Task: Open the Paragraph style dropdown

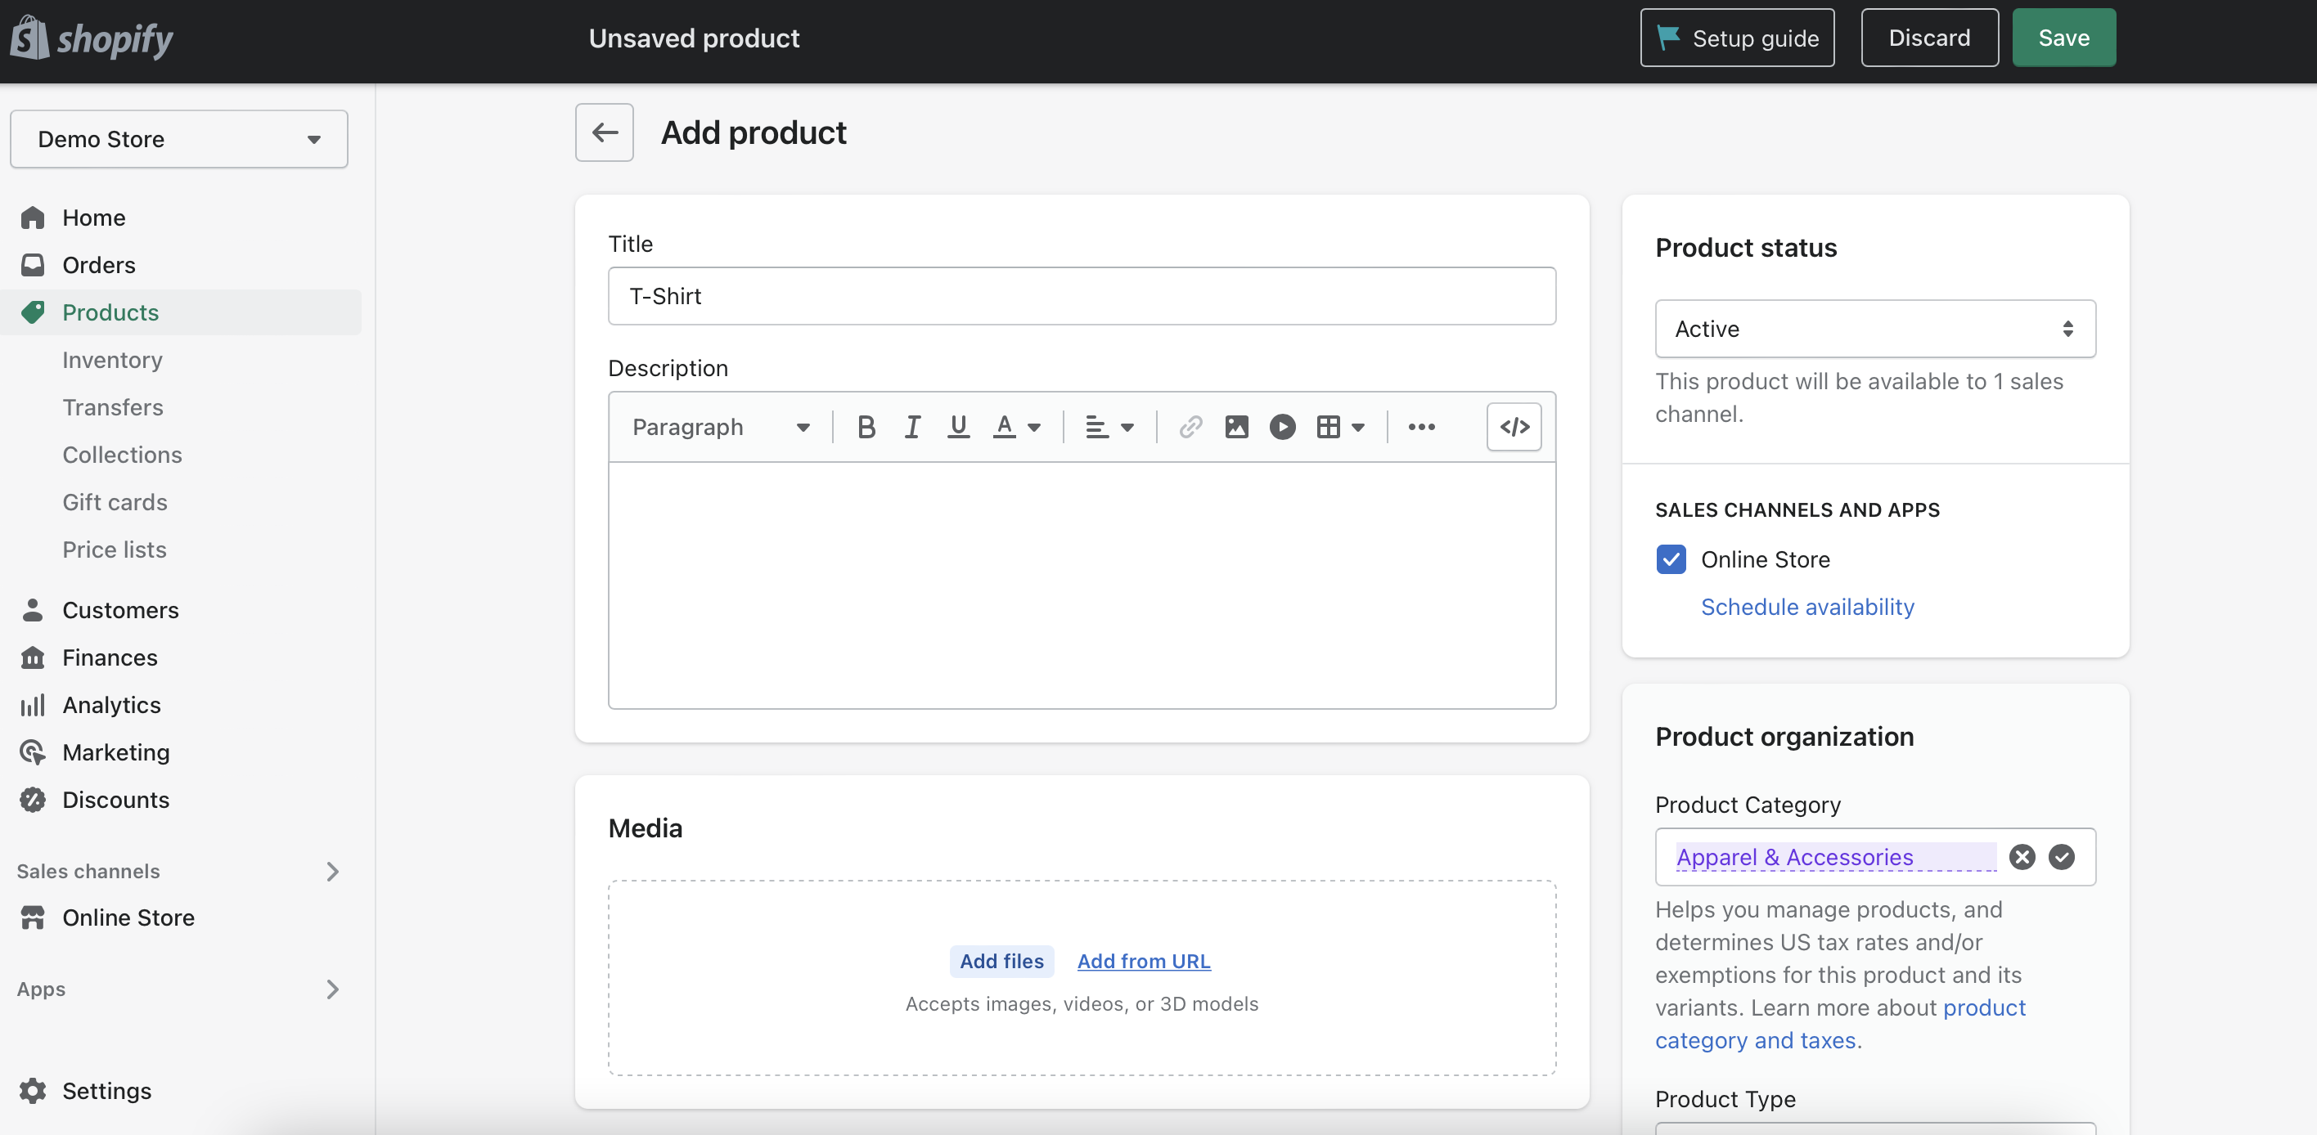Action: pos(722,427)
